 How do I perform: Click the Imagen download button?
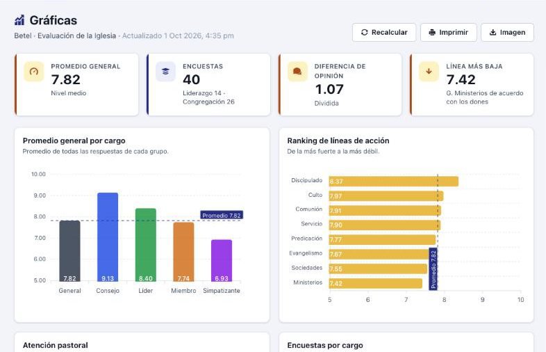[x=507, y=33]
